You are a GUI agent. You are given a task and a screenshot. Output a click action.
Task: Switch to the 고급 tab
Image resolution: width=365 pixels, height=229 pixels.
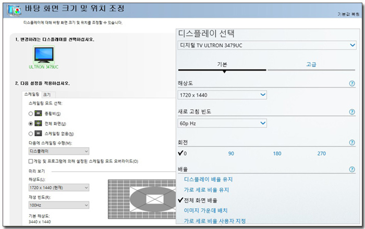tap(311, 65)
